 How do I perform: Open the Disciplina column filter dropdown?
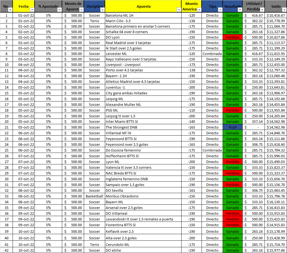[102, 10]
